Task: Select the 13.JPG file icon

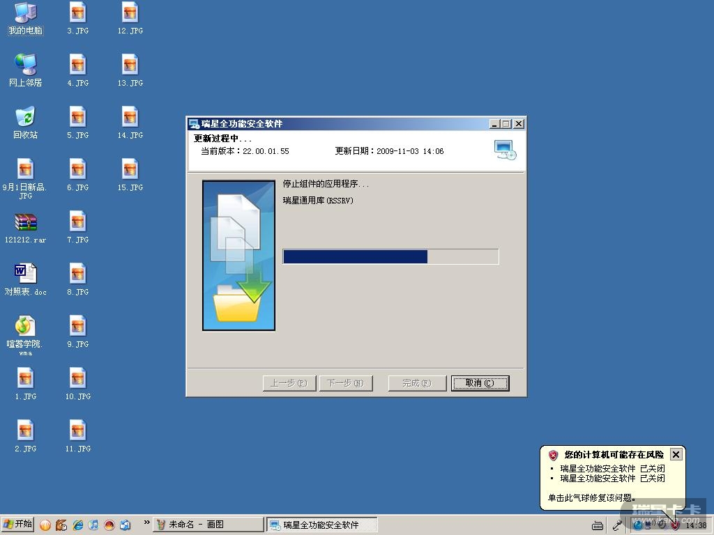Action: (x=130, y=70)
